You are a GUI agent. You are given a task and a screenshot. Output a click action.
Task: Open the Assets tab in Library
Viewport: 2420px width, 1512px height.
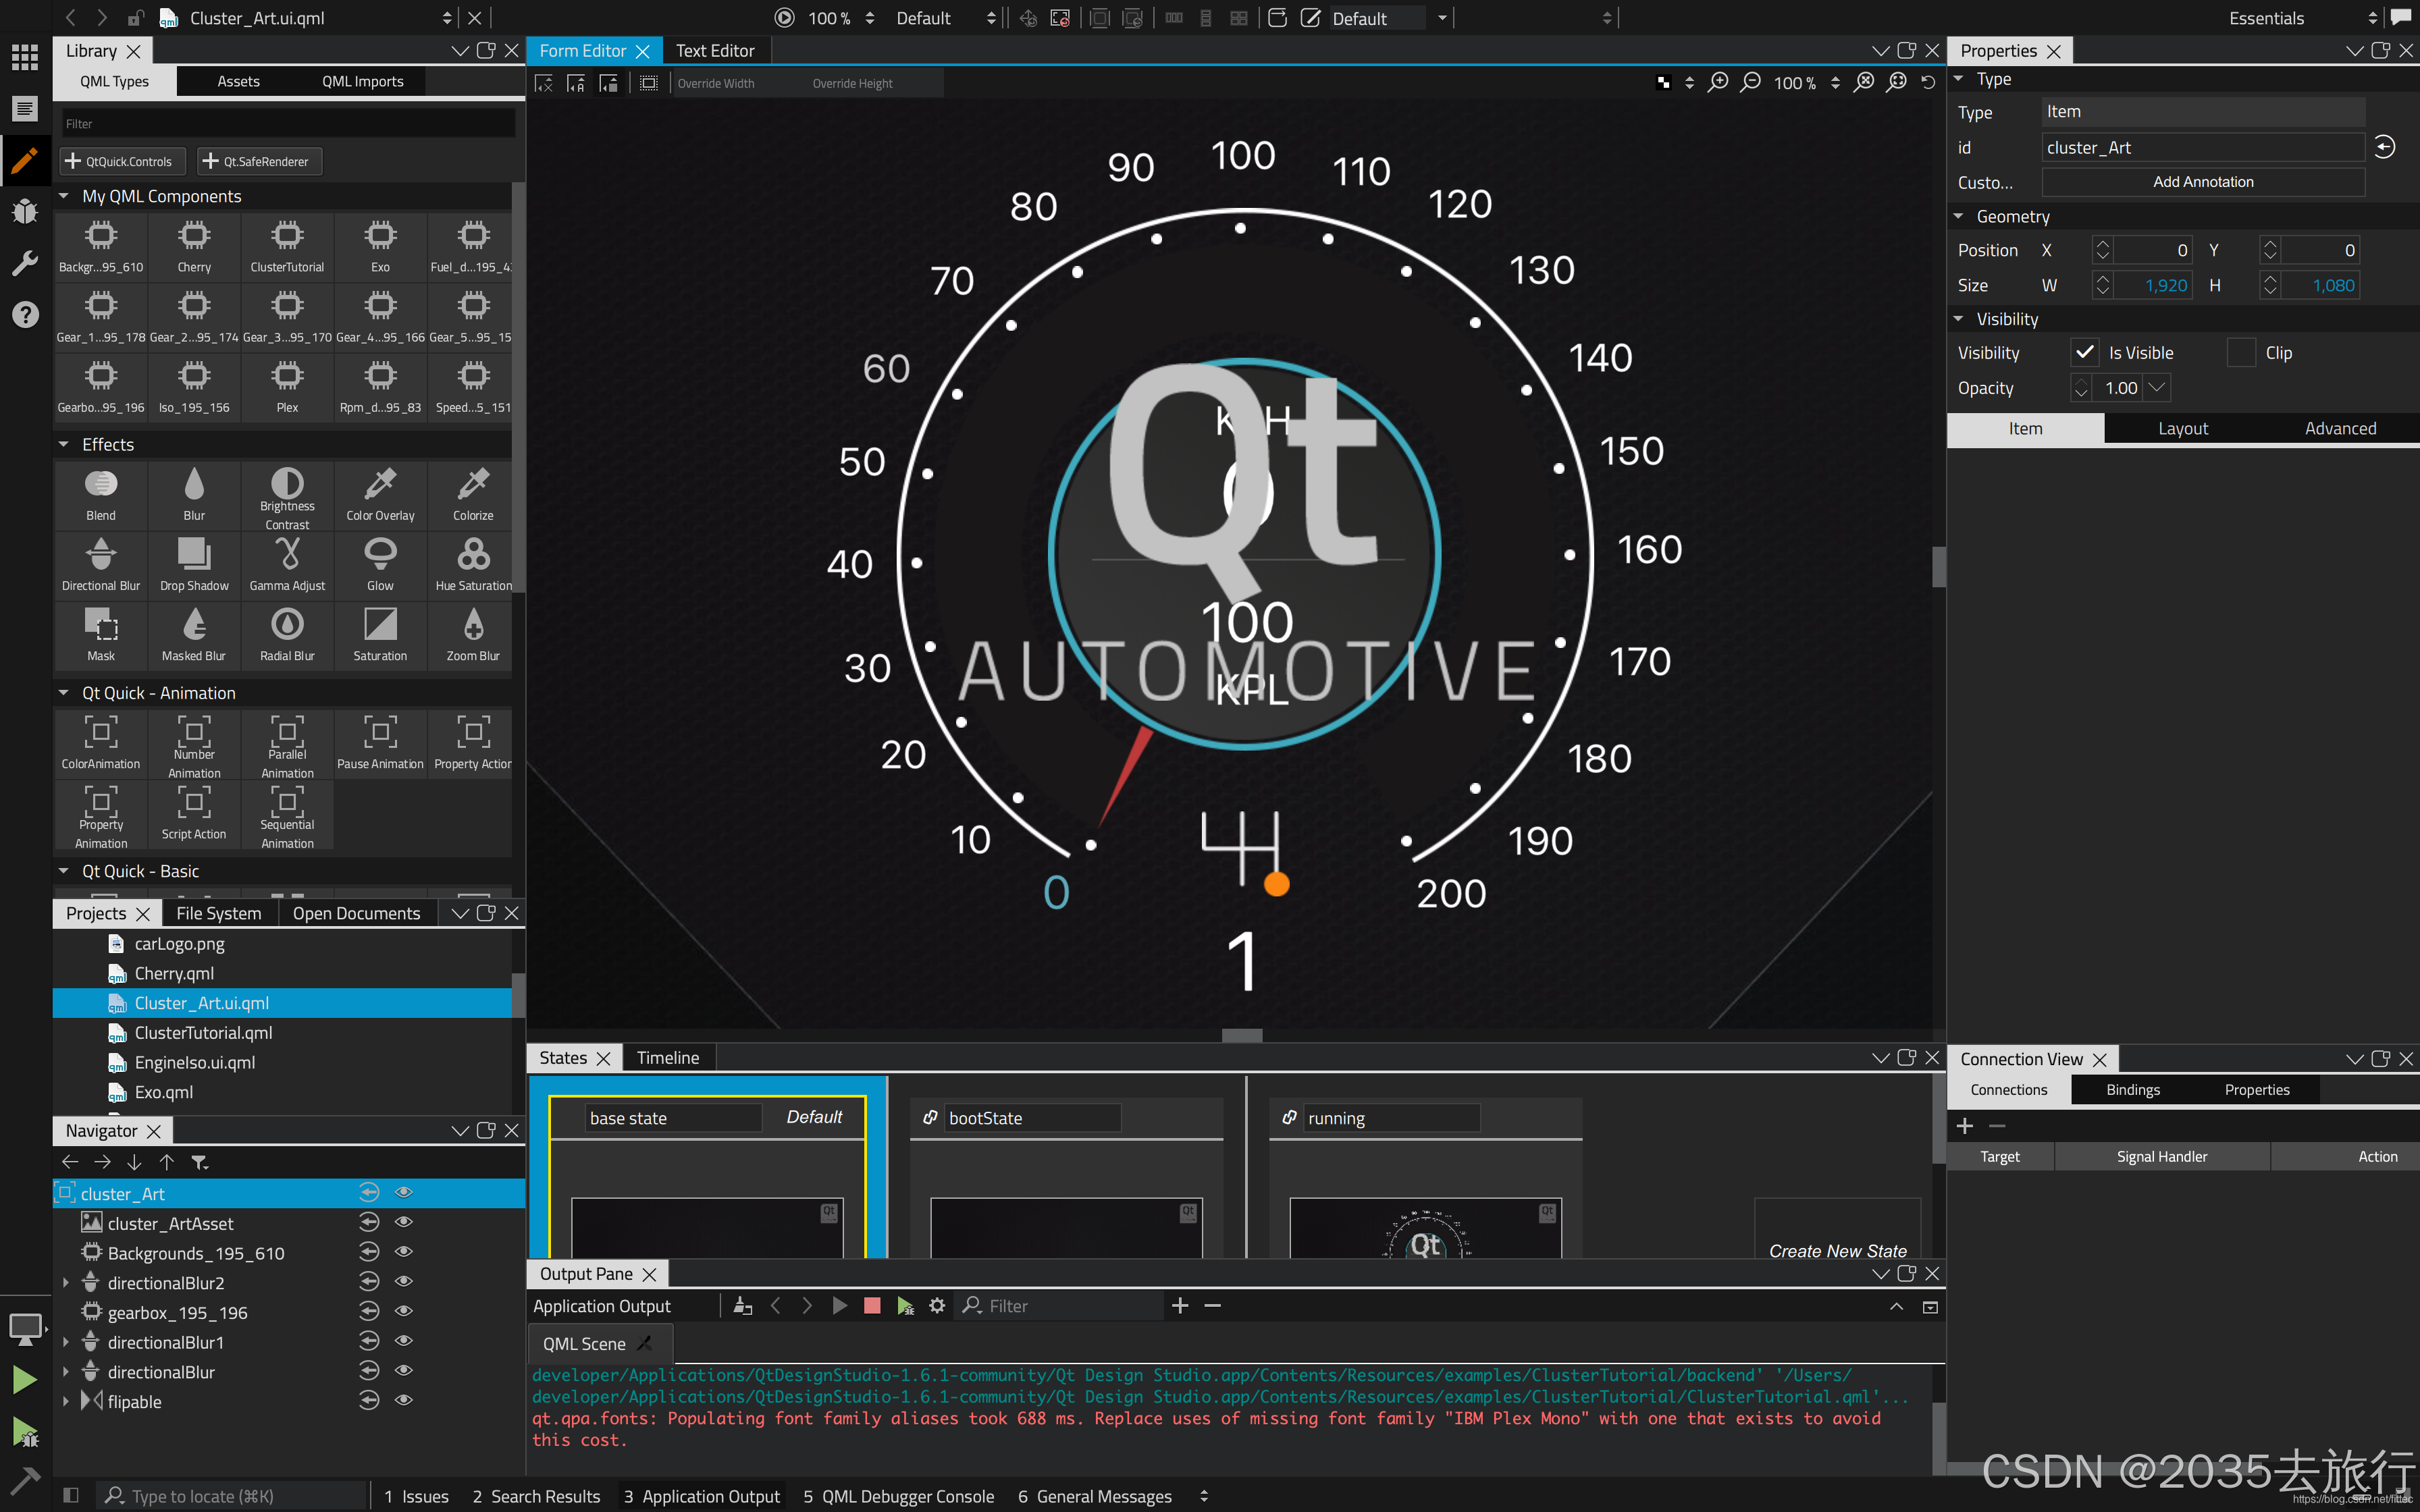(238, 81)
